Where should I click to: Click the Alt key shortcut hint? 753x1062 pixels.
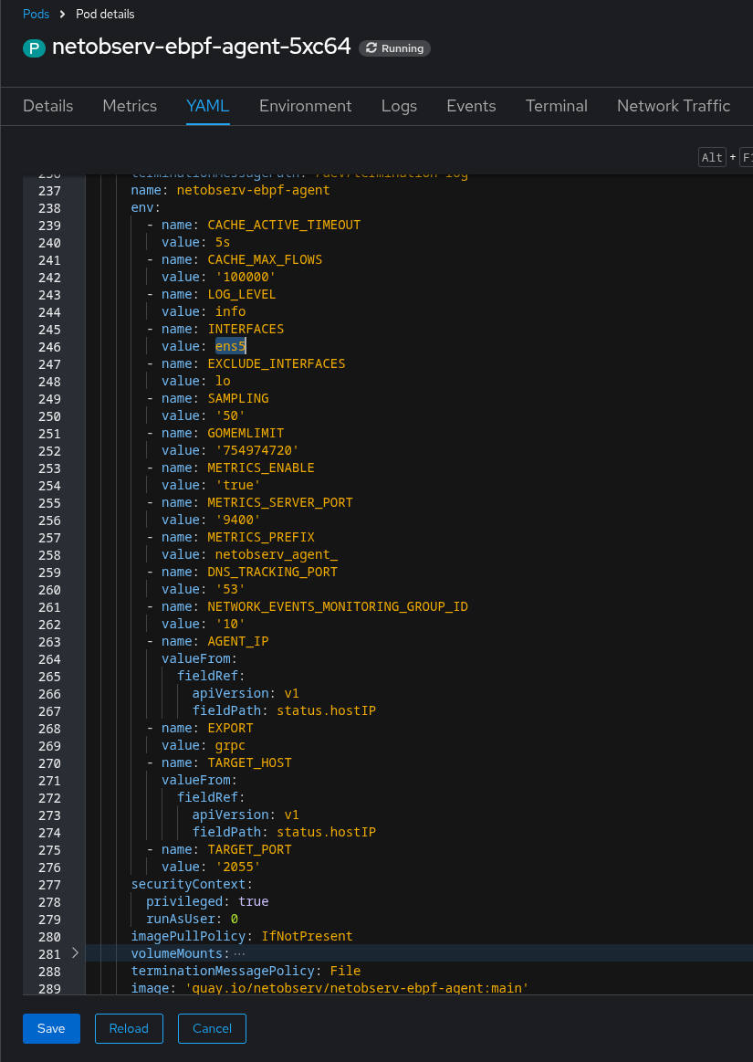[712, 158]
